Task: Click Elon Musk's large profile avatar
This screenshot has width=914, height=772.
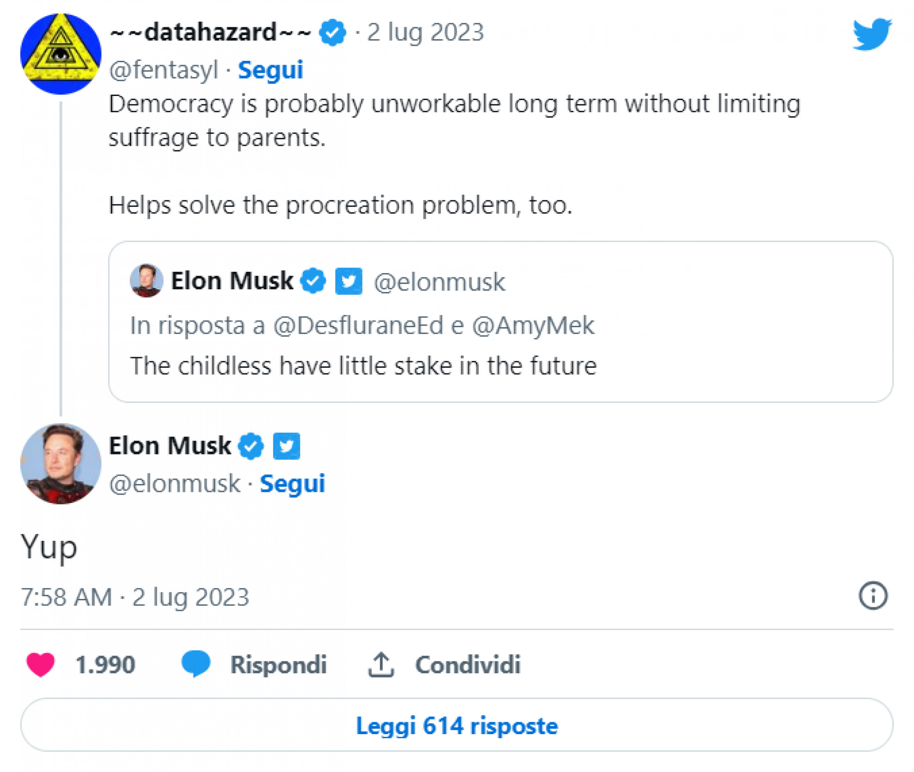Action: (x=60, y=463)
